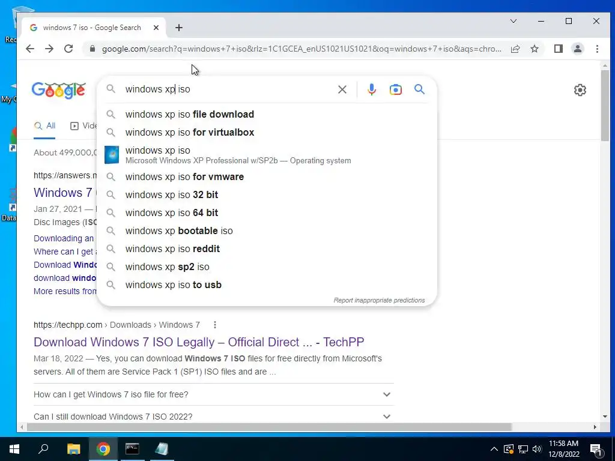Open 'Downloading an' sitelink

pyautogui.click(x=64, y=238)
